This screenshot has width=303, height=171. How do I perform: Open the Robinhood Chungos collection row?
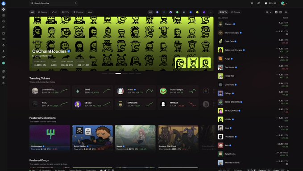click(x=253, y=50)
